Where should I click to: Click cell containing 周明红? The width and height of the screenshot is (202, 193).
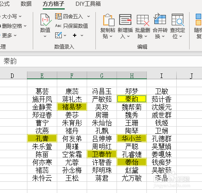tap(102, 146)
